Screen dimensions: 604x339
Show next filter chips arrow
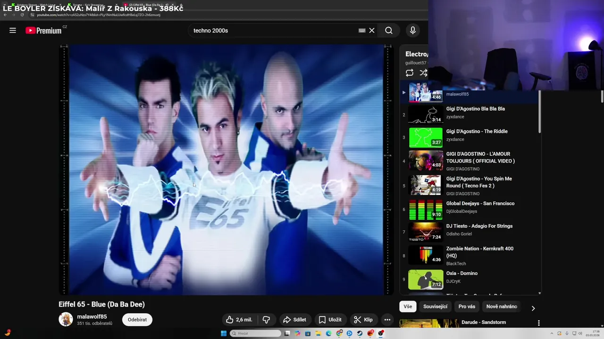[x=533, y=308]
